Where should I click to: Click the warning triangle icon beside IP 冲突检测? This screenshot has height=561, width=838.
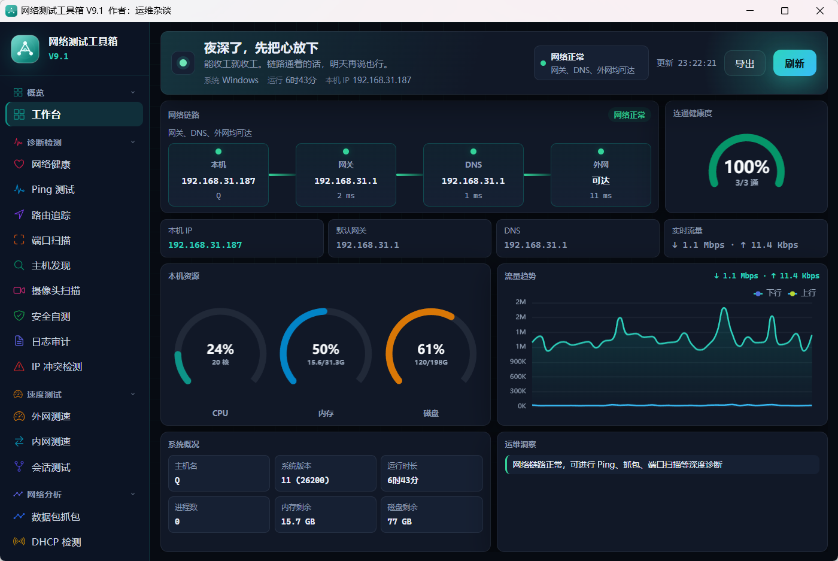click(x=19, y=366)
